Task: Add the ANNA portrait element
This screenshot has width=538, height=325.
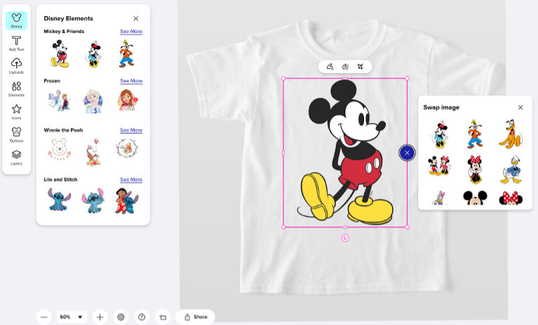Action: click(x=127, y=100)
